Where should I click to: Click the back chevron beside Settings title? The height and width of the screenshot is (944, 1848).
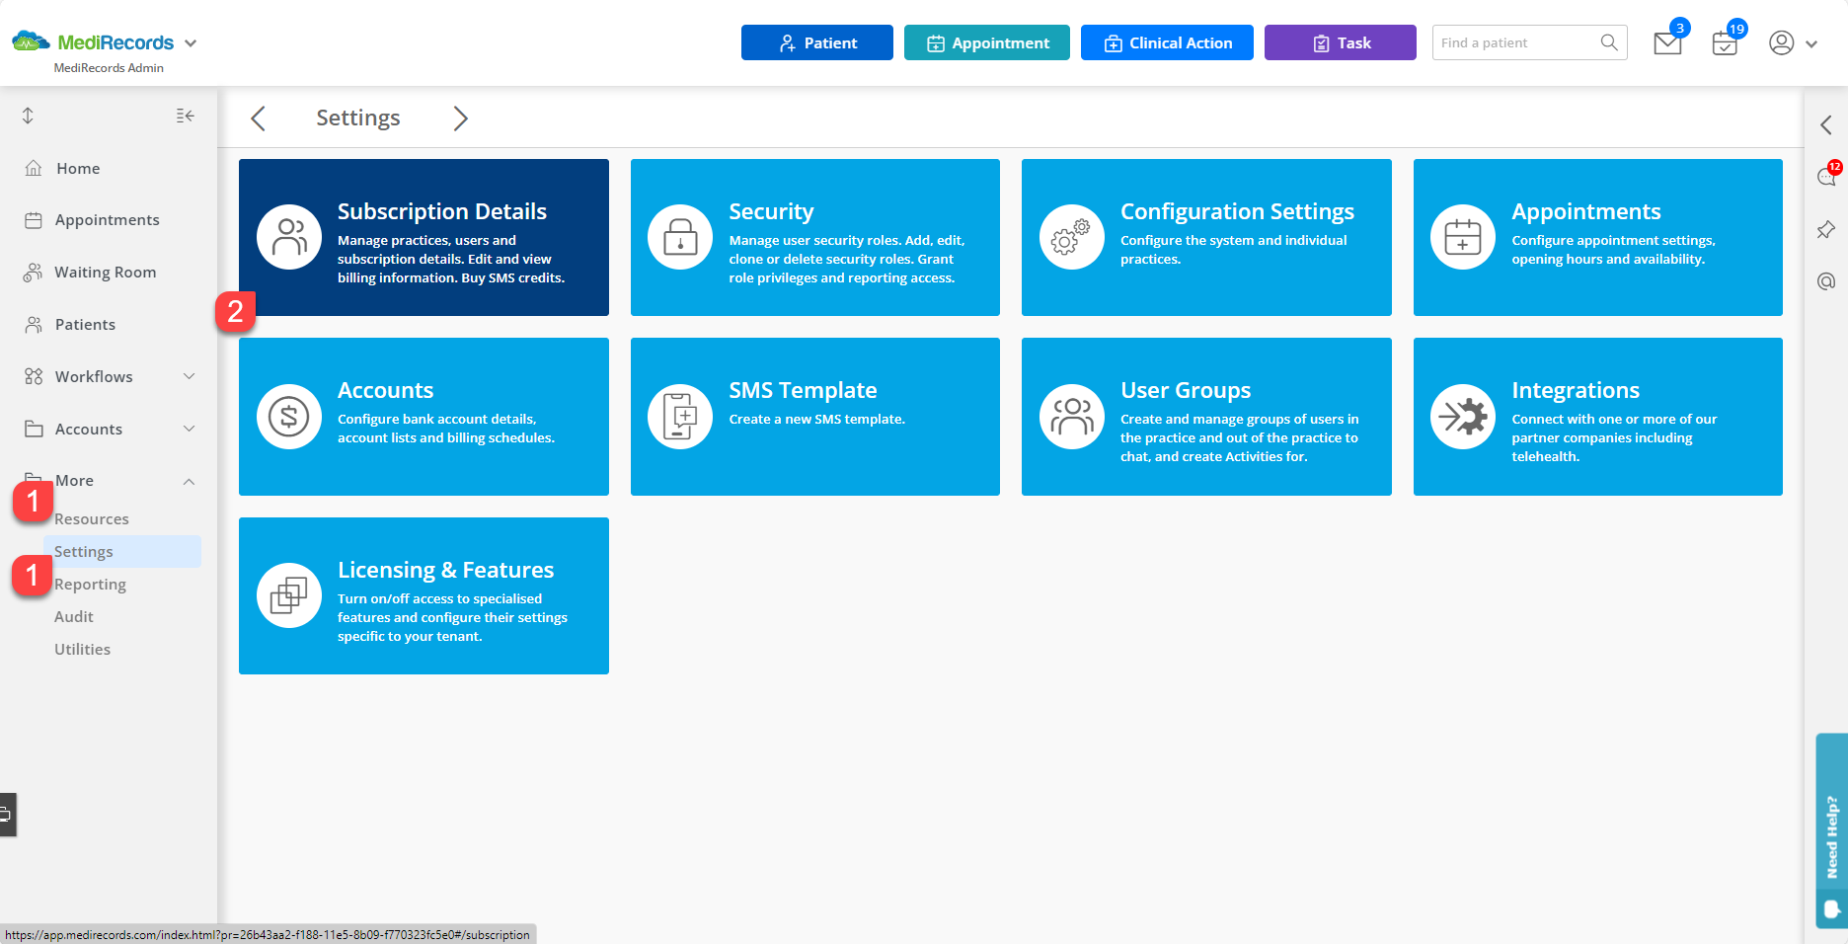click(258, 118)
